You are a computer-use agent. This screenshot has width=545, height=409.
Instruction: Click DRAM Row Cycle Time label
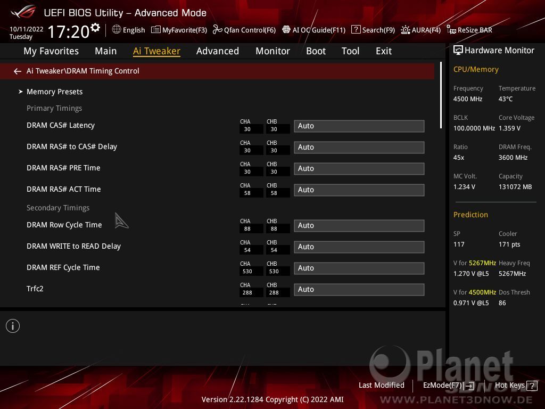coord(64,225)
